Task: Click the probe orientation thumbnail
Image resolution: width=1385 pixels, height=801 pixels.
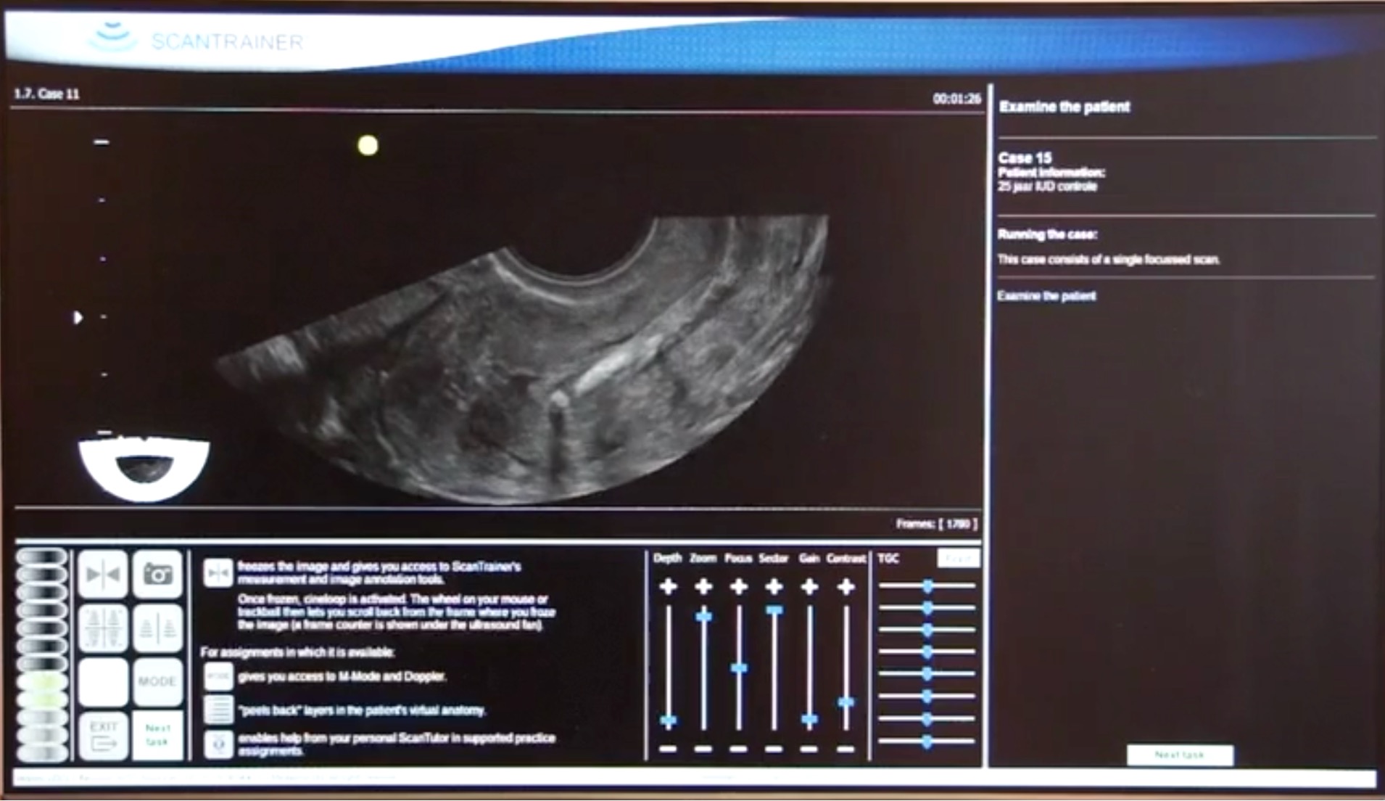Action: pyautogui.click(x=144, y=469)
